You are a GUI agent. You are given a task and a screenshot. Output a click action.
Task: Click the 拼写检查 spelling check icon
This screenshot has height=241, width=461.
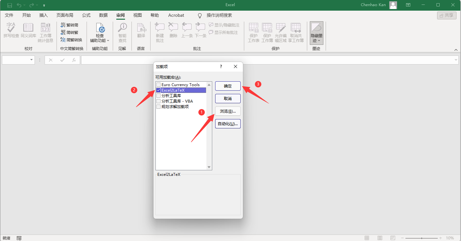(11, 30)
